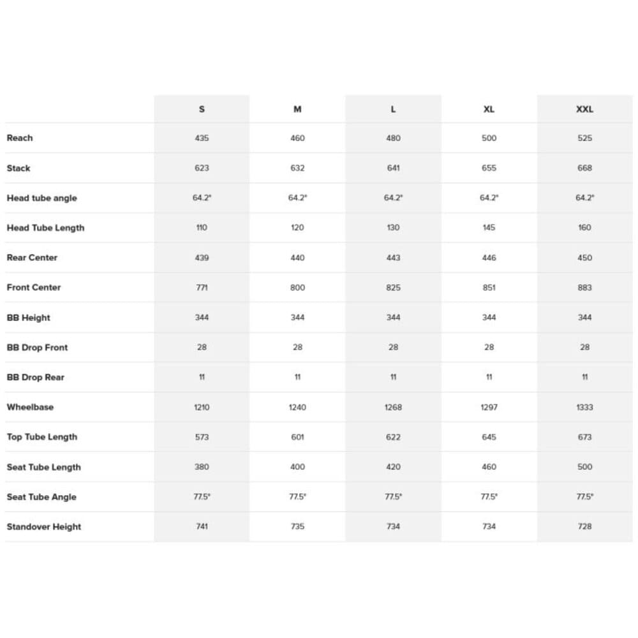Click the XXL wheelbase value 1333
This screenshot has height=638, width=638.
point(584,407)
